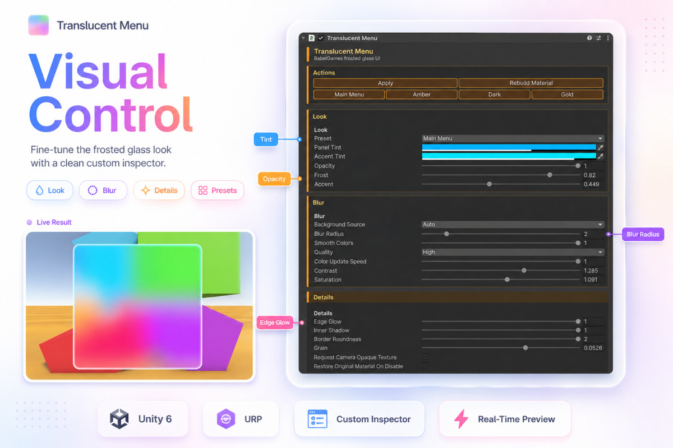This screenshot has height=448, width=673.
Task: Enable Restore Original Material On Disable checkbox
Action: tap(425, 366)
